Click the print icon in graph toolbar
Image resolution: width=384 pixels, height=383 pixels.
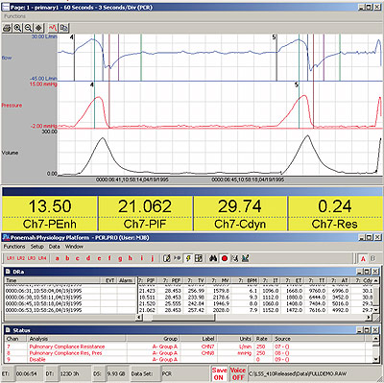(7, 28)
